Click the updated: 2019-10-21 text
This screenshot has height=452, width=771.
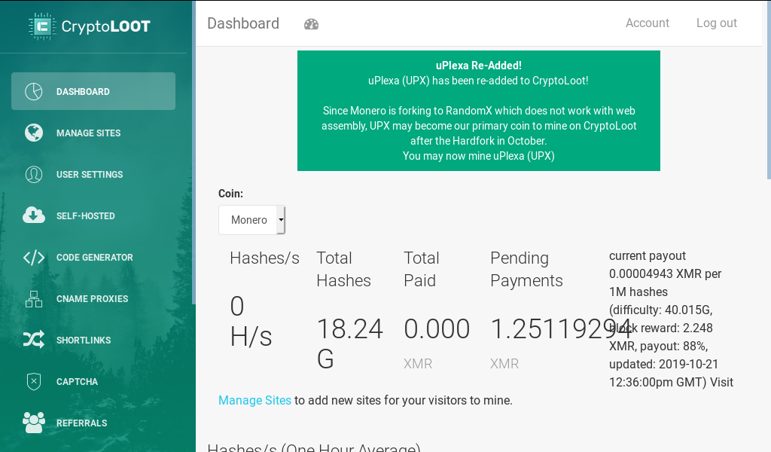[x=664, y=365]
